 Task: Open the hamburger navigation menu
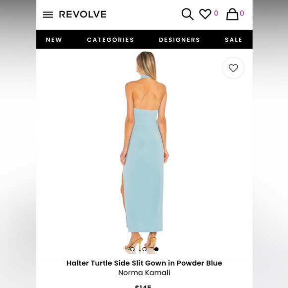tap(48, 15)
